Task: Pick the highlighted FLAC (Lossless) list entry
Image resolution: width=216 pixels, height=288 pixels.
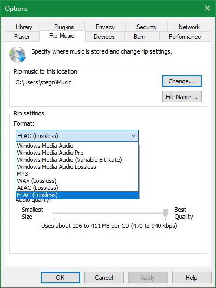Action: [x=77, y=195]
